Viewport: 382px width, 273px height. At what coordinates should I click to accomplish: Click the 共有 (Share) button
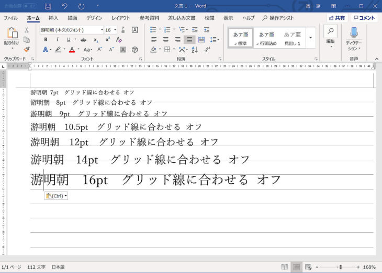[x=336, y=18]
